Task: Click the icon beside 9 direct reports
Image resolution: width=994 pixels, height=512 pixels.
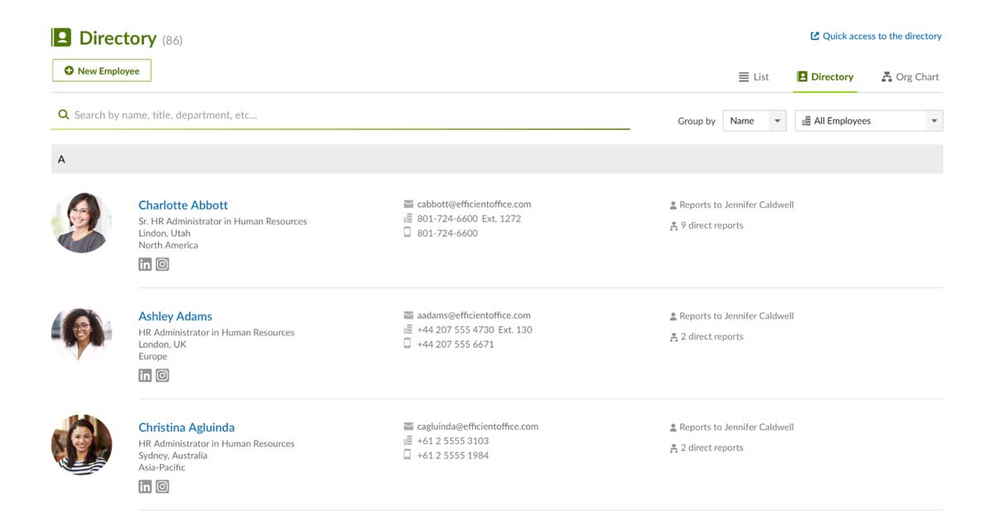Action: coord(672,225)
